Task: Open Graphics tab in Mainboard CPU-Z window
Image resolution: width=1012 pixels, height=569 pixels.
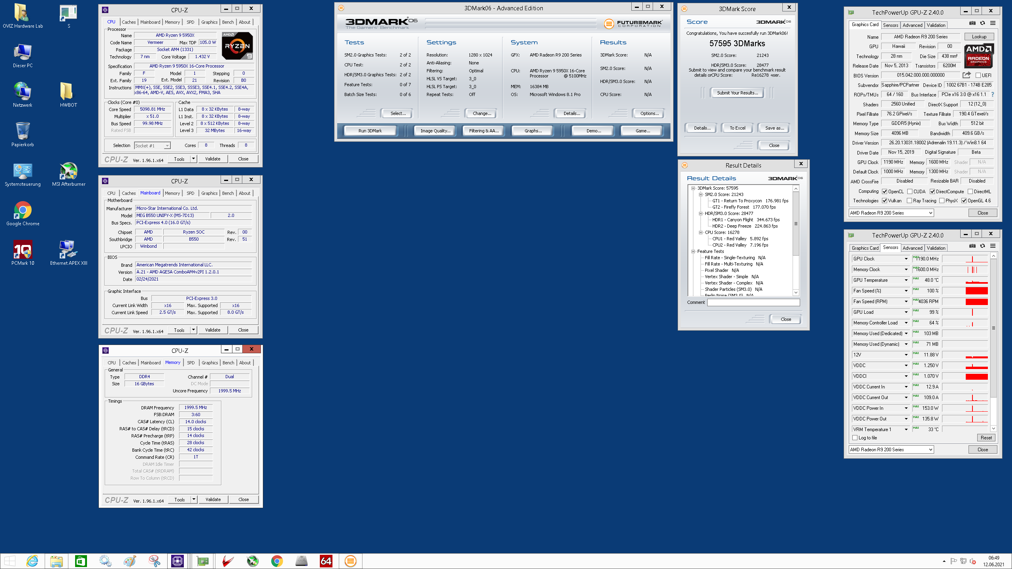Action: (x=209, y=193)
